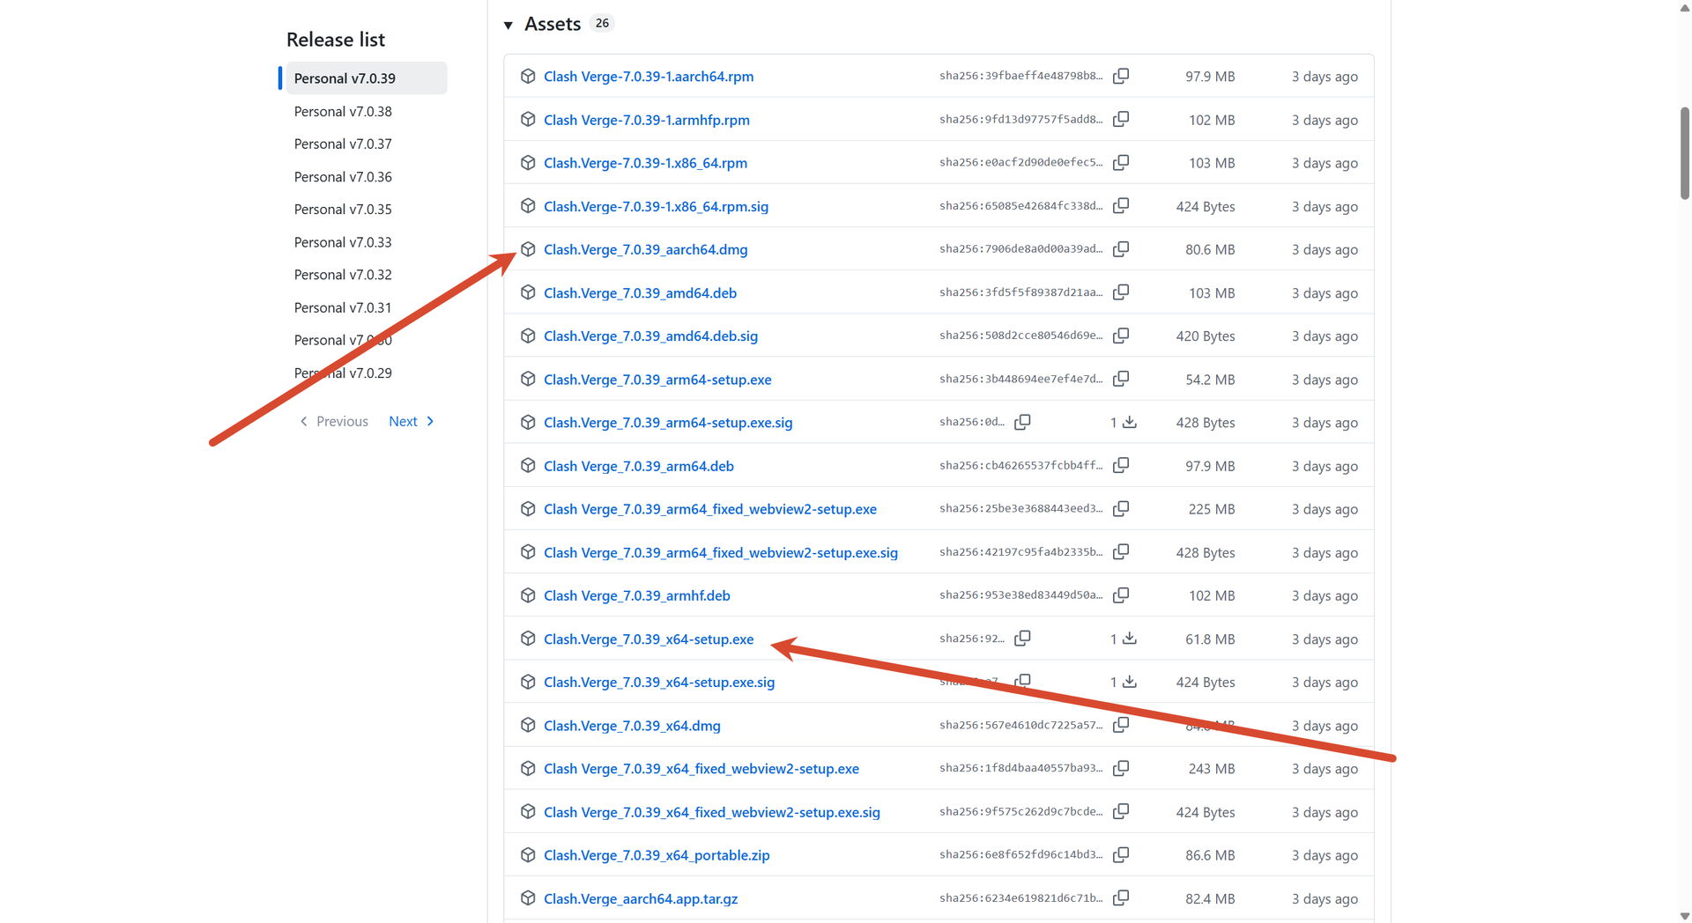Image resolution: width=1692 pixels, height=923 pixels.
Task: Click the 26 assets count badge
Action: tap(602, 24)
